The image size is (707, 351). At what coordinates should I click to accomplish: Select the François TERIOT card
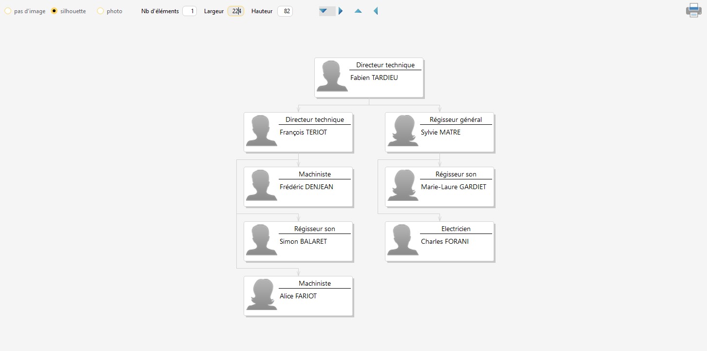pyautogui.click(x=298, y=133)
